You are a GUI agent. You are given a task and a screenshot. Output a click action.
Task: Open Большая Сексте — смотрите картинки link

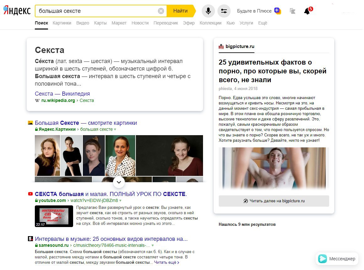[x=86, y=123]
